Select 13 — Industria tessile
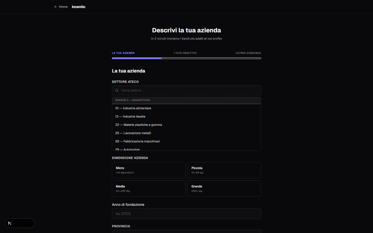Viewport: 373px width, 233px height. (186, 116)
